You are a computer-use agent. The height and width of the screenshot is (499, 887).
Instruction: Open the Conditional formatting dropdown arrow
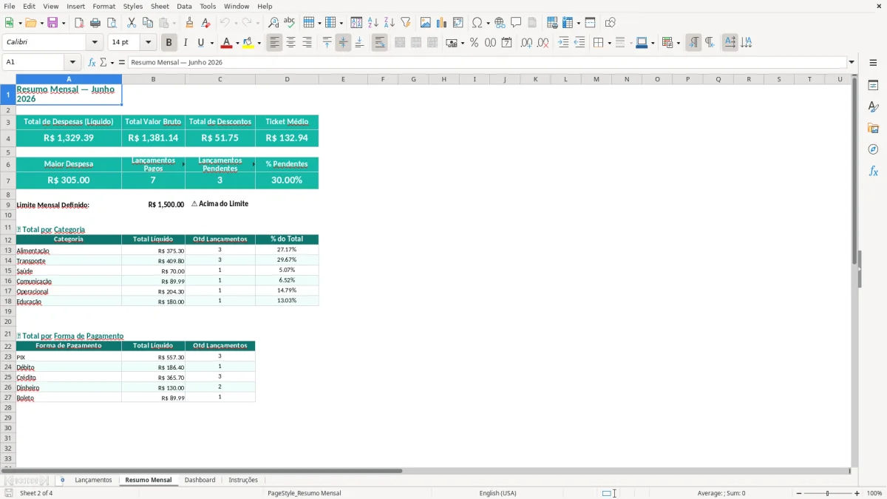(x=678, y=43)
